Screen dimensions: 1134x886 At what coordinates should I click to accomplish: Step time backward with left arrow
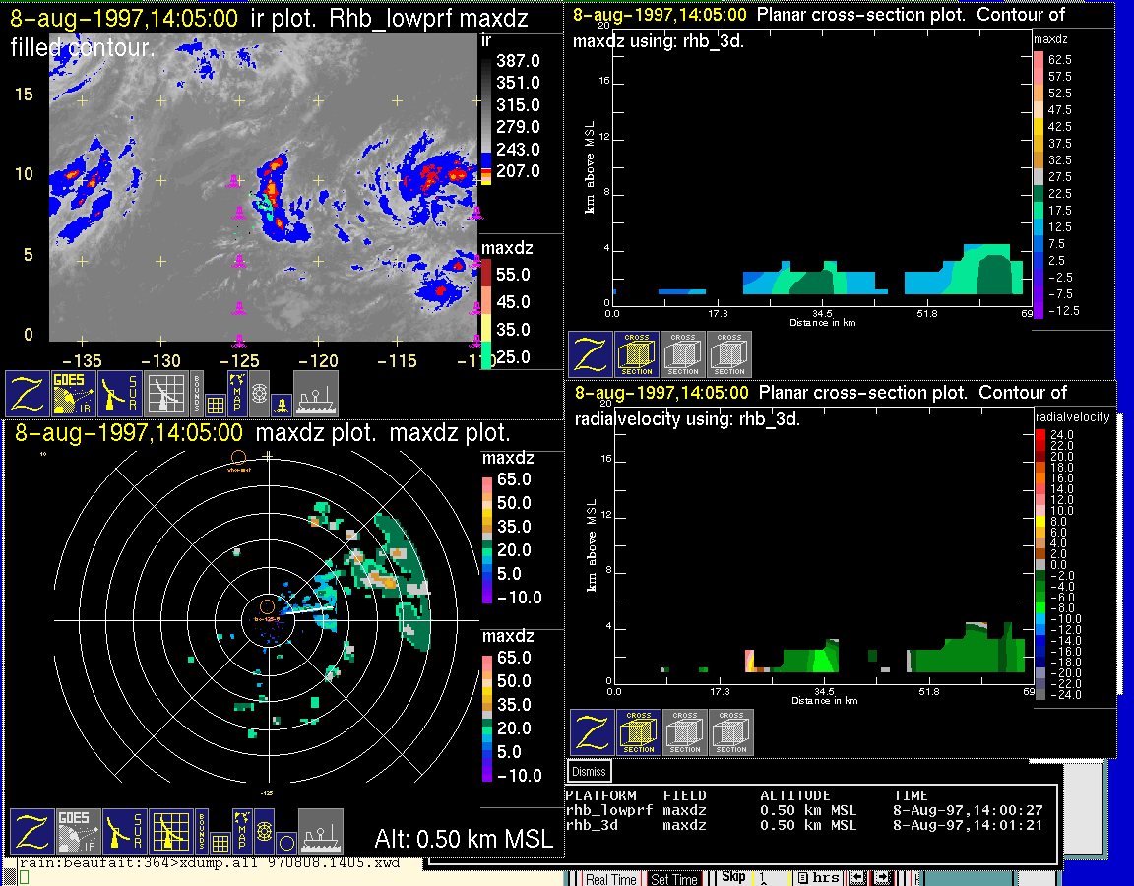pyautogui.click(x=857, y=878)
